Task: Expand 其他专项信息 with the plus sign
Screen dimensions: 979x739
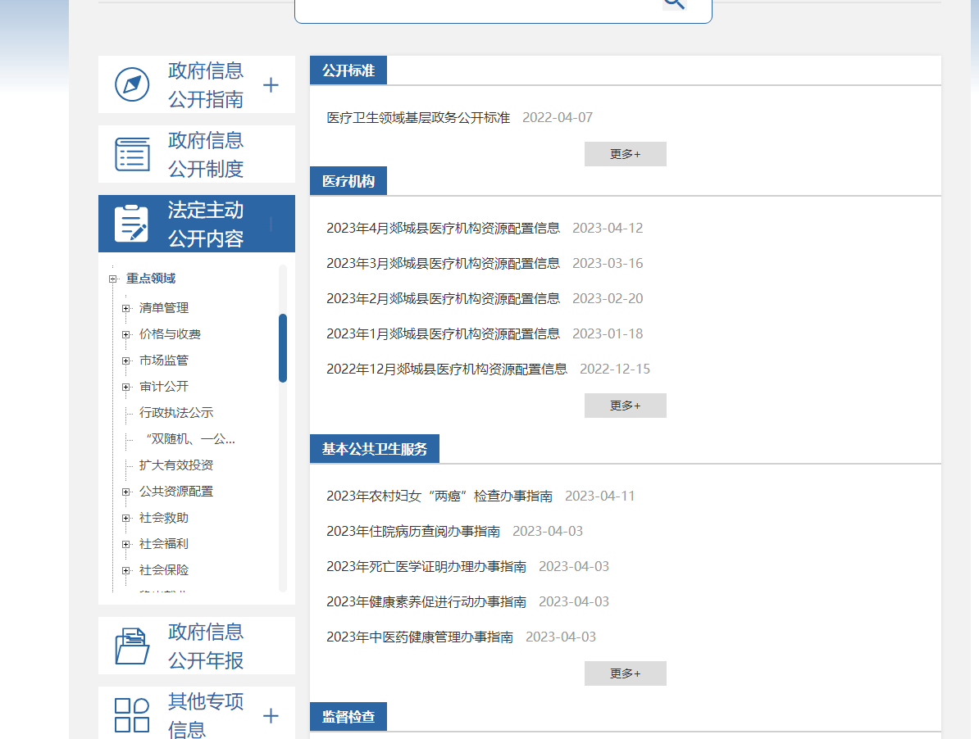Action: (271, 716)
